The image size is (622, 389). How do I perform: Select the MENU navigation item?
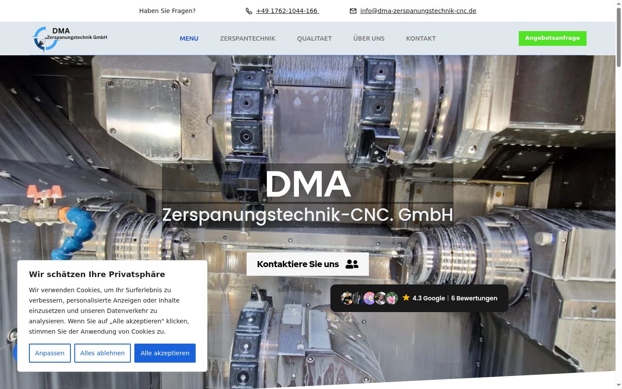click(x=189, y=38)
